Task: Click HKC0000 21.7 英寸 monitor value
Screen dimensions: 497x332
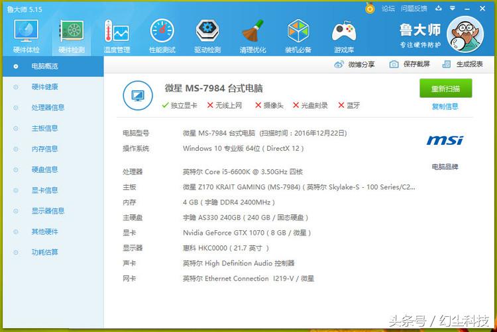Action: (226, 248)
